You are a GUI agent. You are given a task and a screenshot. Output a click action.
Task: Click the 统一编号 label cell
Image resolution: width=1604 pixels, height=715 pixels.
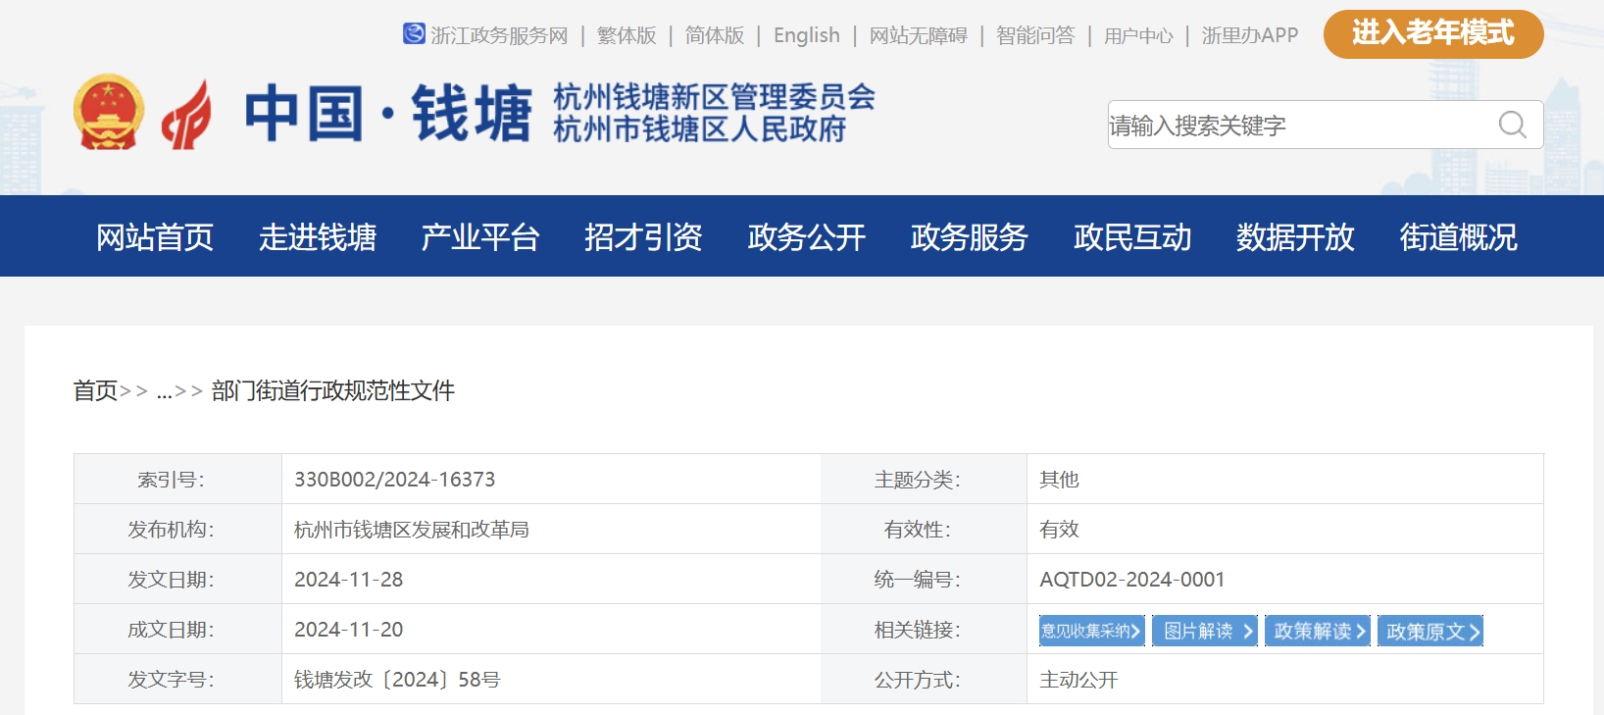(924, 579)
